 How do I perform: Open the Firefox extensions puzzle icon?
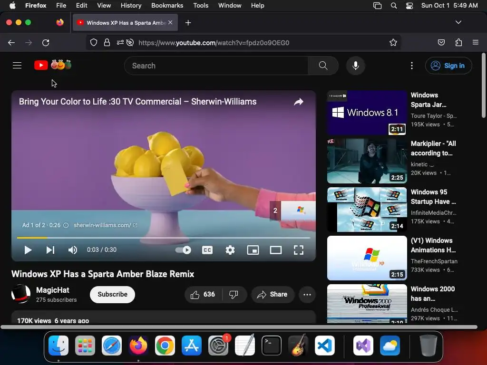pyautogui.click(x=458, y=42)
